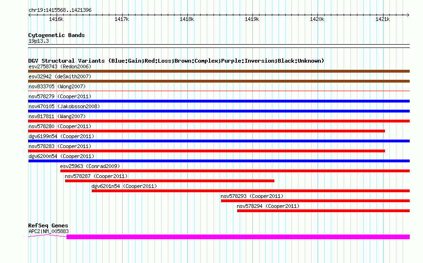Screen dimensions: 423x263
Task: Click the blue gain bar for dgv6200n54
Action: point(219,161)
